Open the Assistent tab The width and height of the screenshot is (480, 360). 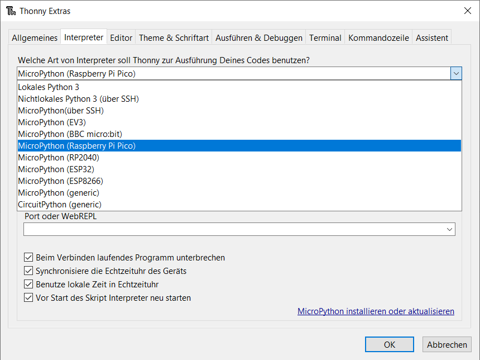[x=431, y=37]
